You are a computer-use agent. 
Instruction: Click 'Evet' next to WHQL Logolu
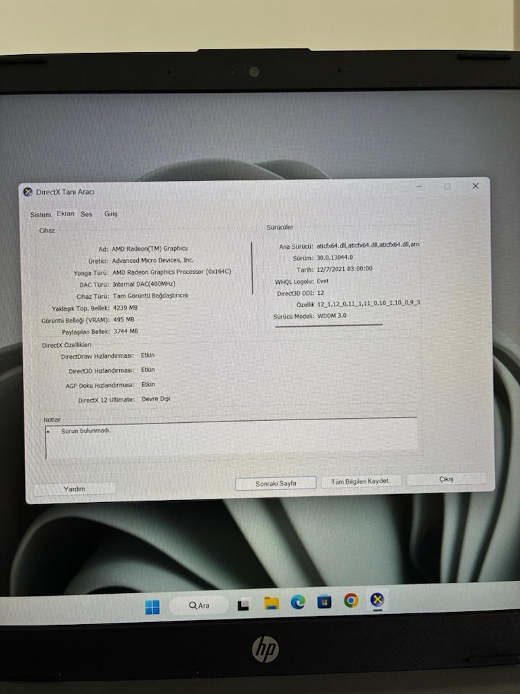(x=323, y=281)
